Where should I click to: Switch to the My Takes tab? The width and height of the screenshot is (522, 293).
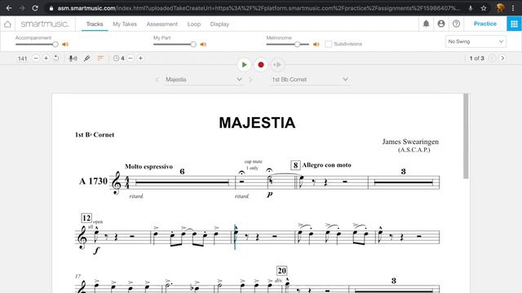coord(125,24)
